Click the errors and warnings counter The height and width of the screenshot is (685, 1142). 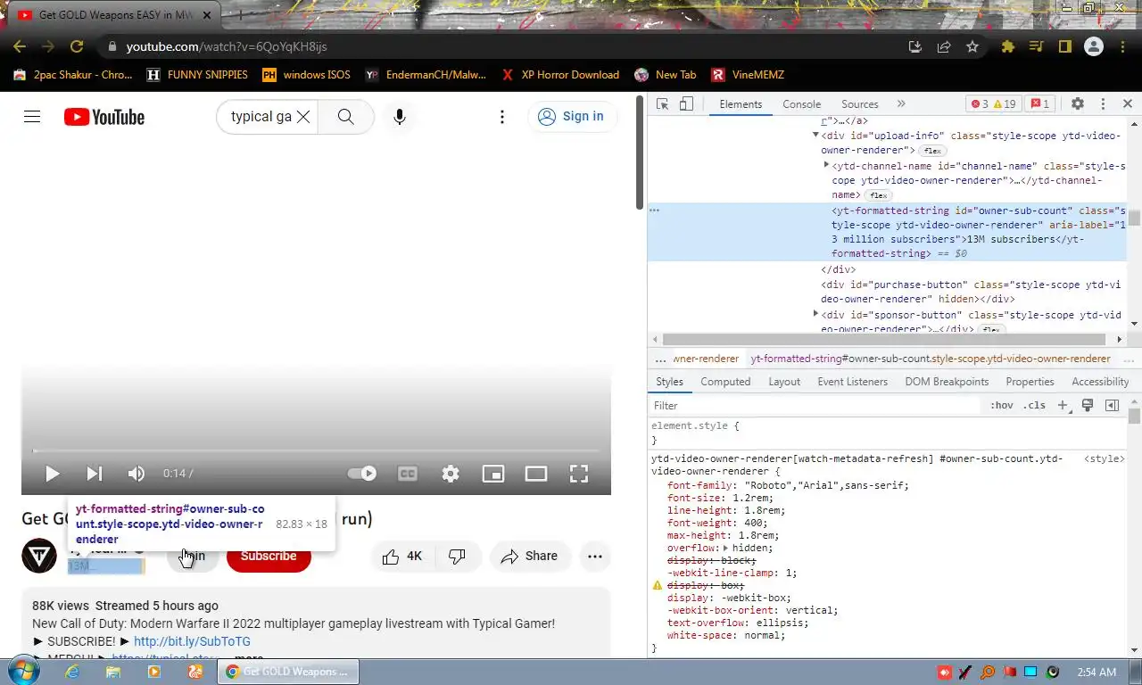point(993,103)
